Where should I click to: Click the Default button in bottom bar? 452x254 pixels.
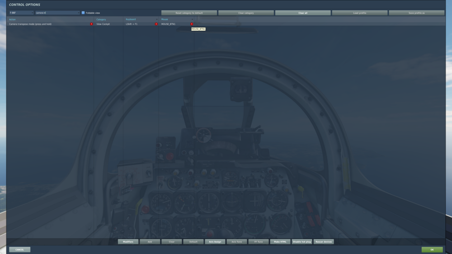[x=193, y=242]
